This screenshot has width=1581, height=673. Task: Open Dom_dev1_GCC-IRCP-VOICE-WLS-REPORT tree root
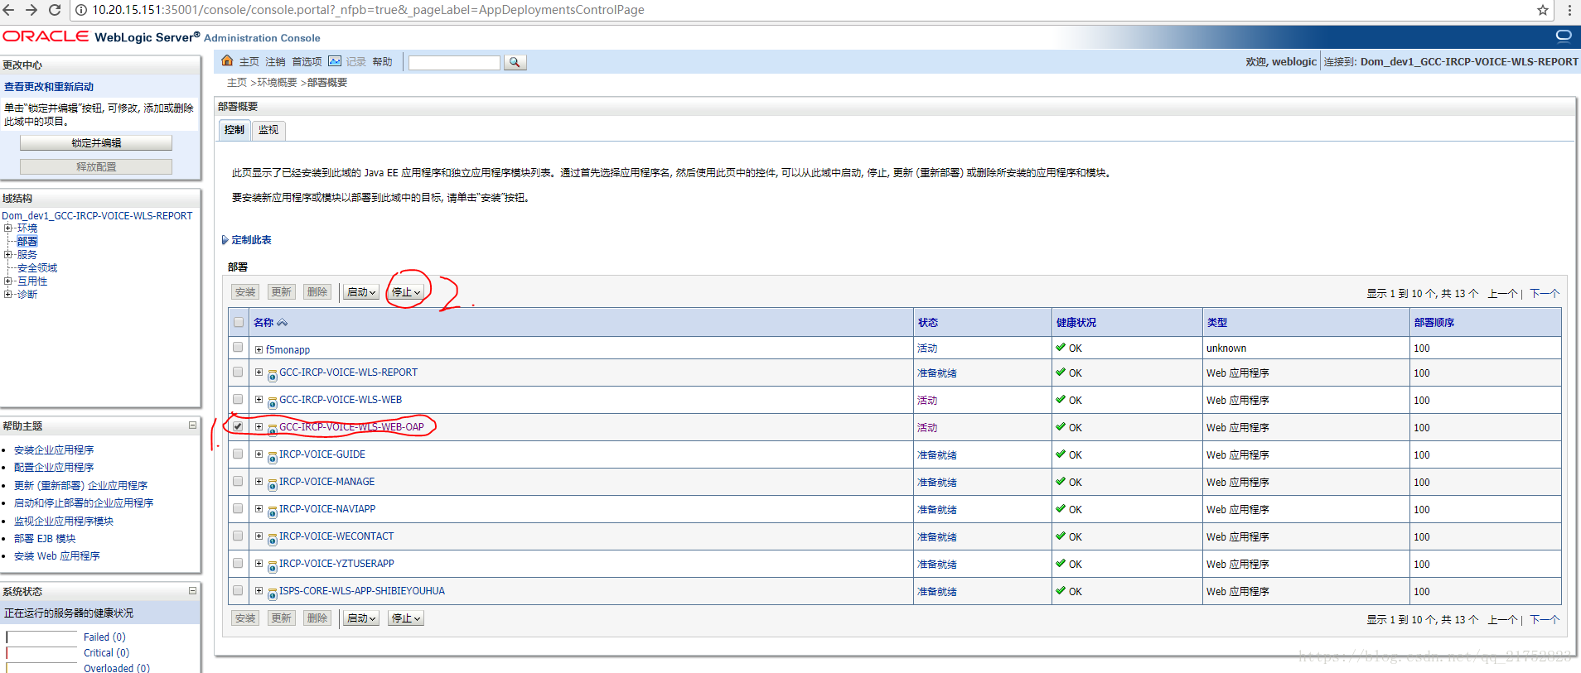[x=97, y=216]
